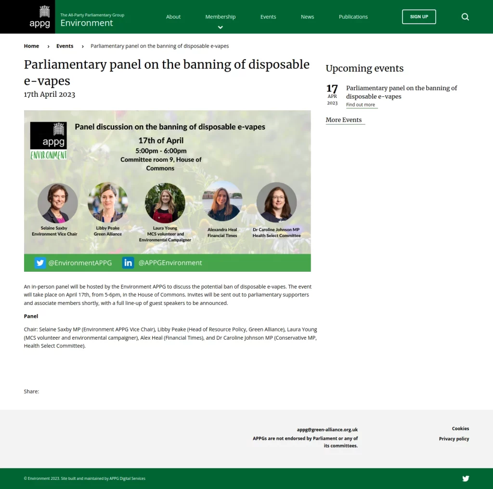Open the Membership menu
The width and height of the screenshot is (493, 489).
[221, 17]
